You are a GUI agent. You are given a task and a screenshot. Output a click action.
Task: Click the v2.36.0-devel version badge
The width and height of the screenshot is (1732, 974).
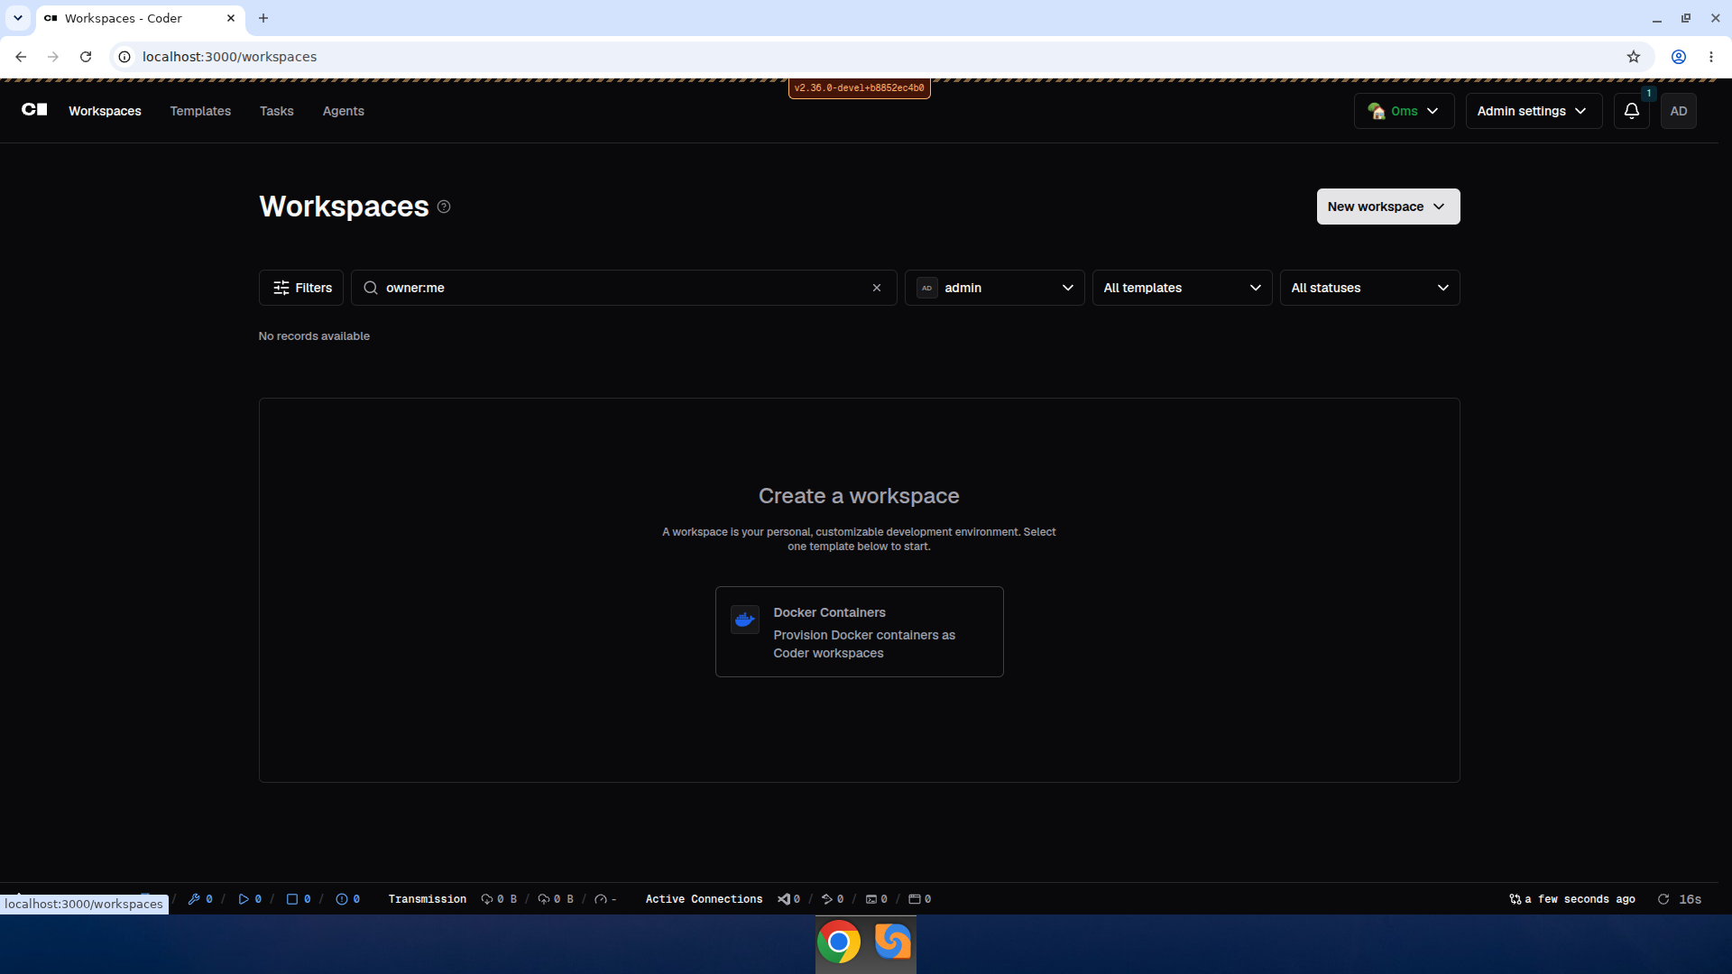860,88
